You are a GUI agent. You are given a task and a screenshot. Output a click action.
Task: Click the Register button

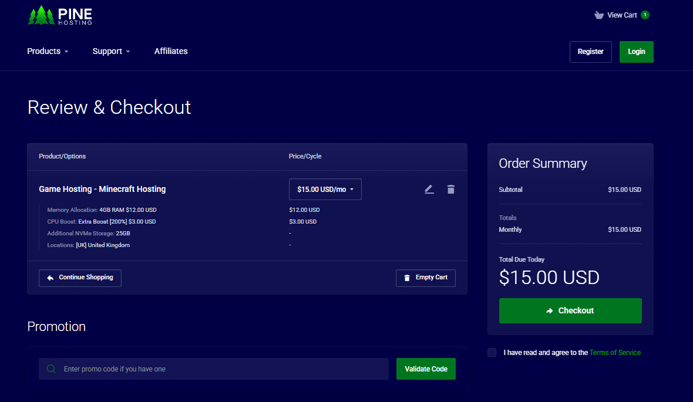pos(590,52)
